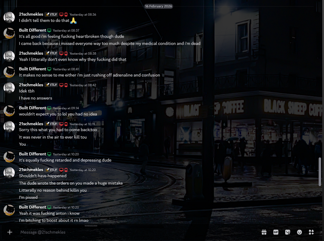Image resolution: width=324 pixels, height=241 pixels.
Task: Click the 21schmekles username at 08:38
Action: tap(31, 54)
